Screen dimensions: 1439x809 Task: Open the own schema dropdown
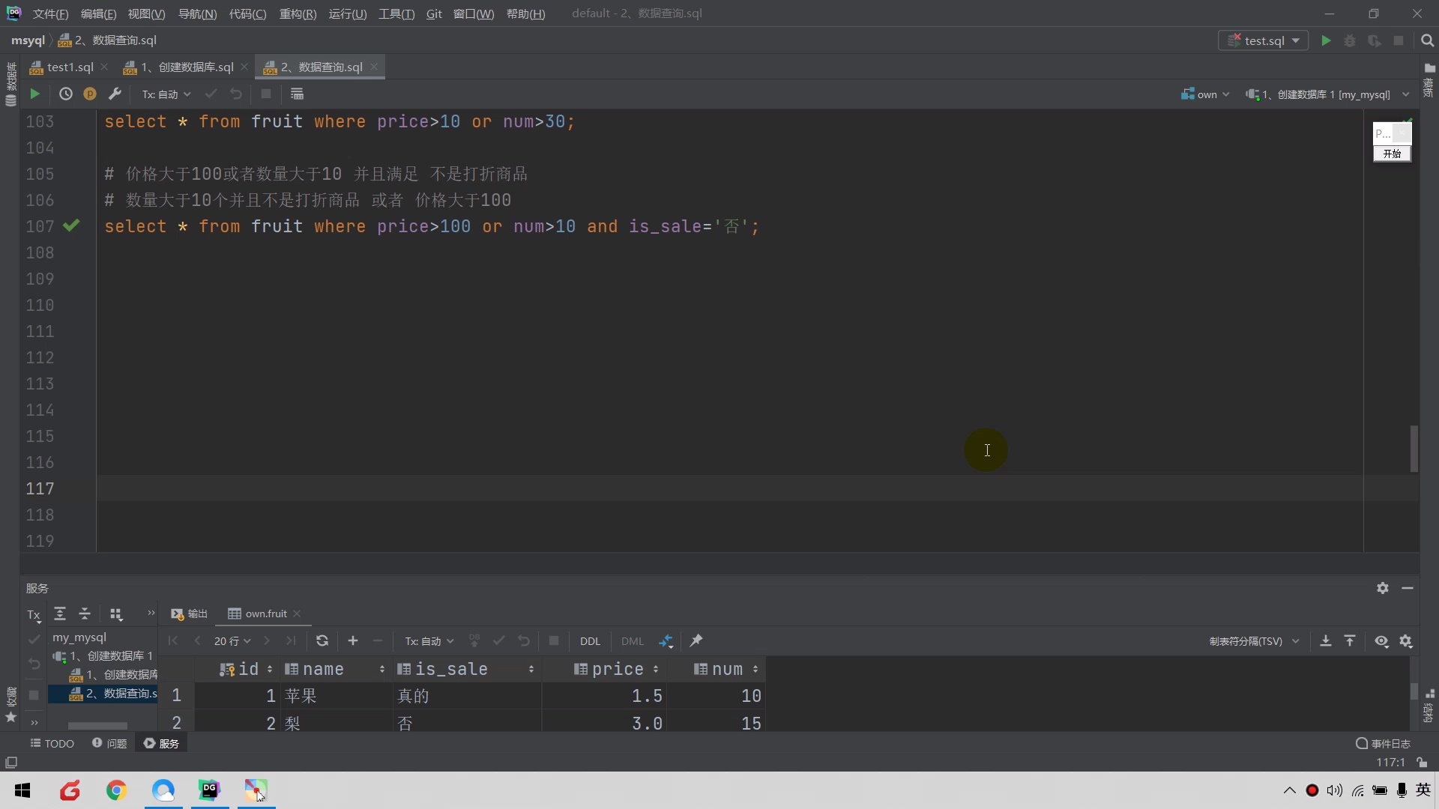[1205, 94]
